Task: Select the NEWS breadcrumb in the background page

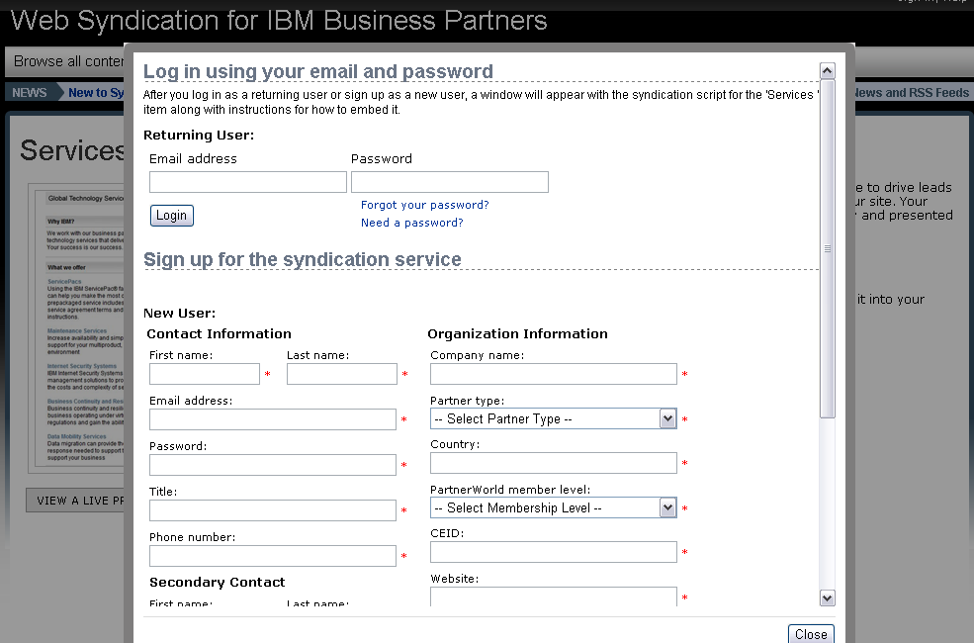Action: point(30,93)
